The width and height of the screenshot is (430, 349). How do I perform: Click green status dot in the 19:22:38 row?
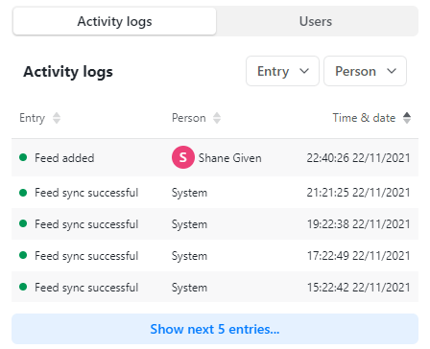23,223
